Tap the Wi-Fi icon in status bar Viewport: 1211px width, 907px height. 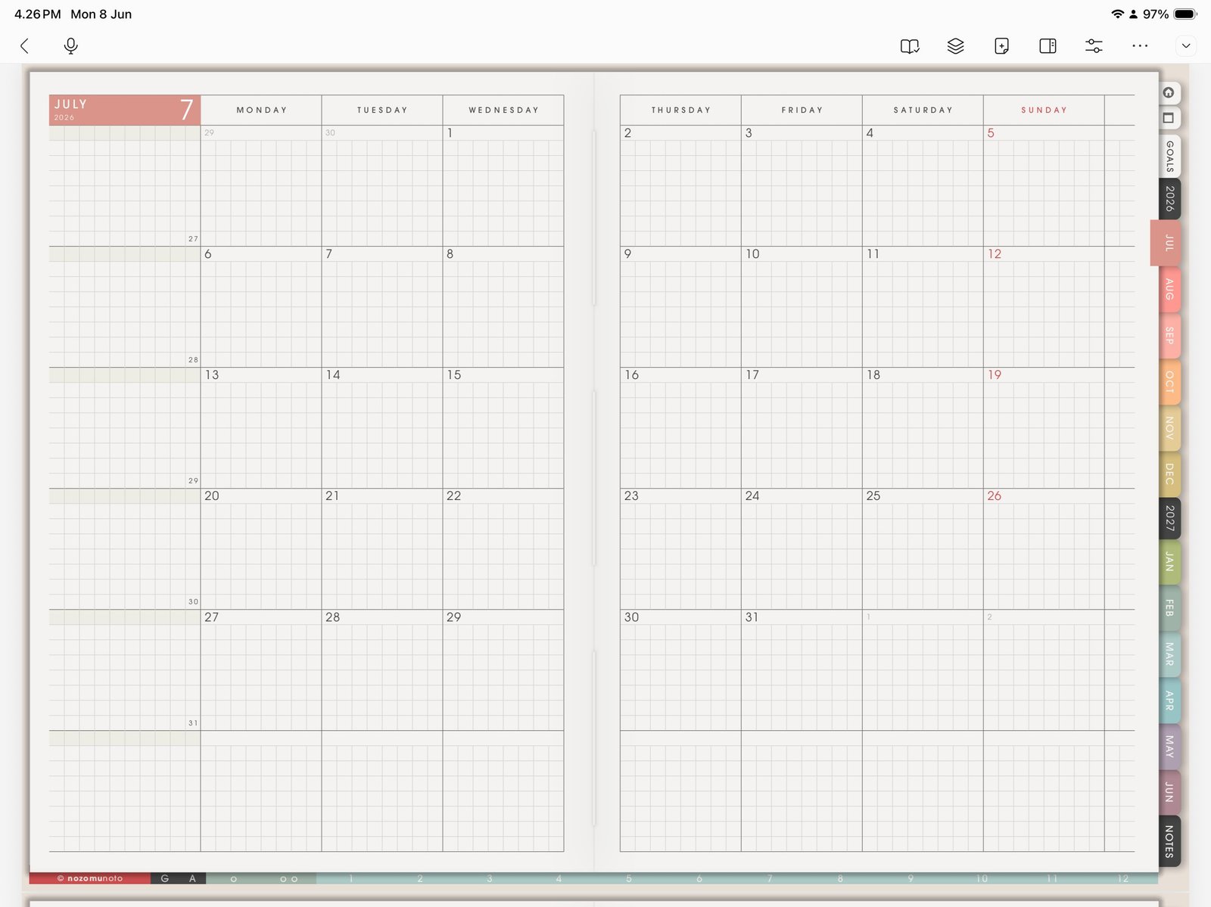pos(1117,14)
